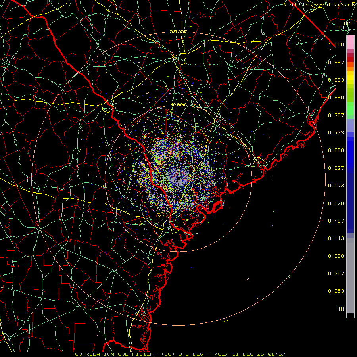357x357 pixels.
Task: Select the 0.627 scale label
Action: coord(336,168)
